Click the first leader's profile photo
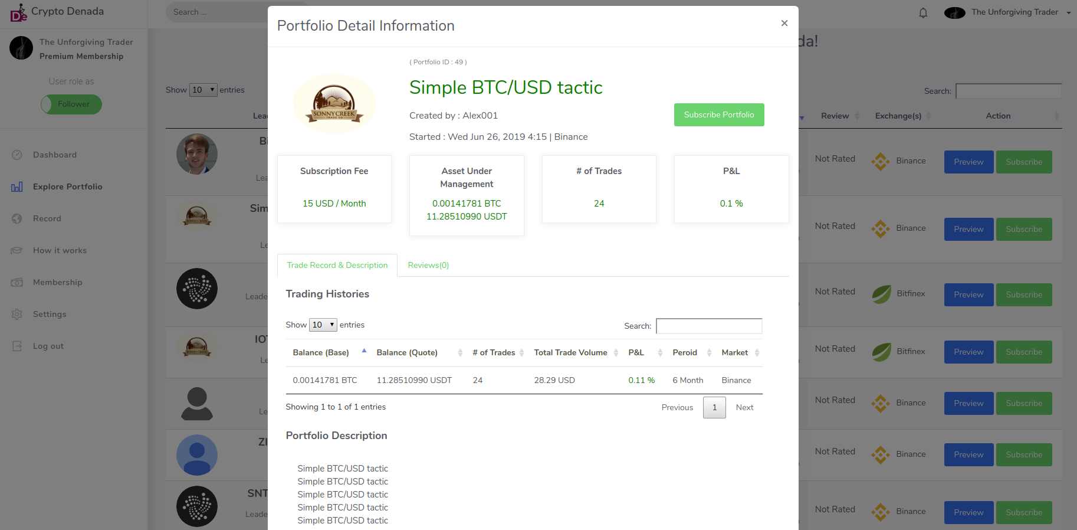 coord(197,154)
